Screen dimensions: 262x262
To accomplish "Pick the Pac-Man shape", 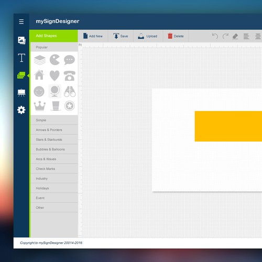I will pyautogui.click(x=54, y=60).
